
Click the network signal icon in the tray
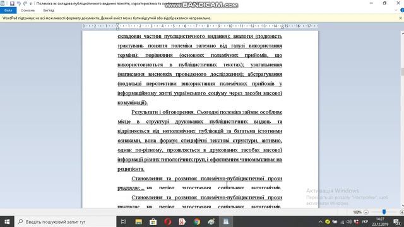(342, 221)
